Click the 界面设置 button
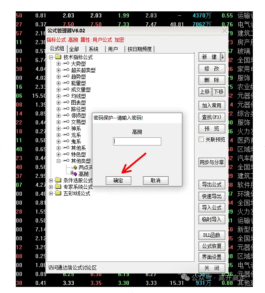 tap(212, 257)
